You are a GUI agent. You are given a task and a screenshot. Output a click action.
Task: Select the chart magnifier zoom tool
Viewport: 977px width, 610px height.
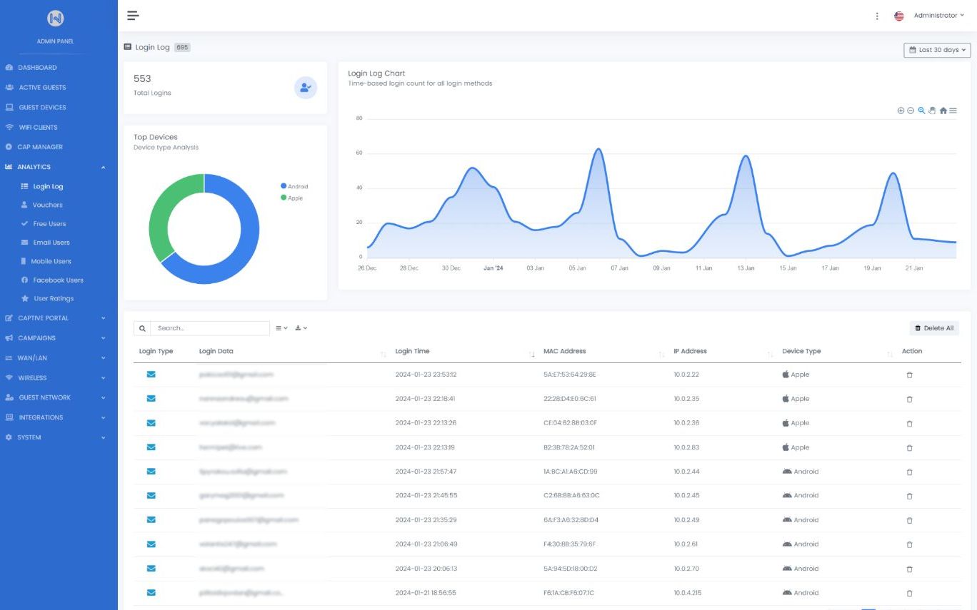point(921,111)
